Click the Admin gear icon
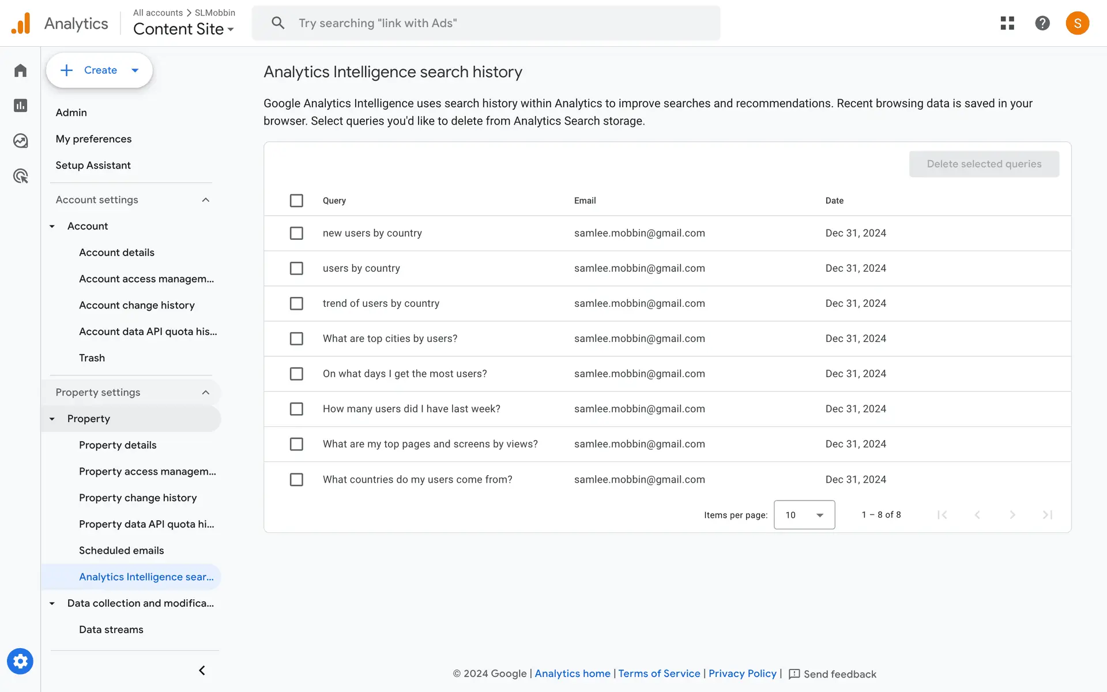This screenshot has height=692, width=1107. click(x=20, y=661)
